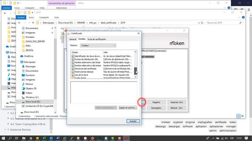
Task: Open GUIAS_FILE_SERVER folder in navigation pane
Action: [x=35, y=42]
